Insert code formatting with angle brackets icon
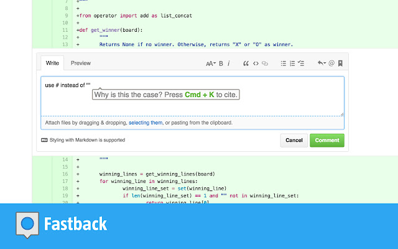 (x=256, y=63)
